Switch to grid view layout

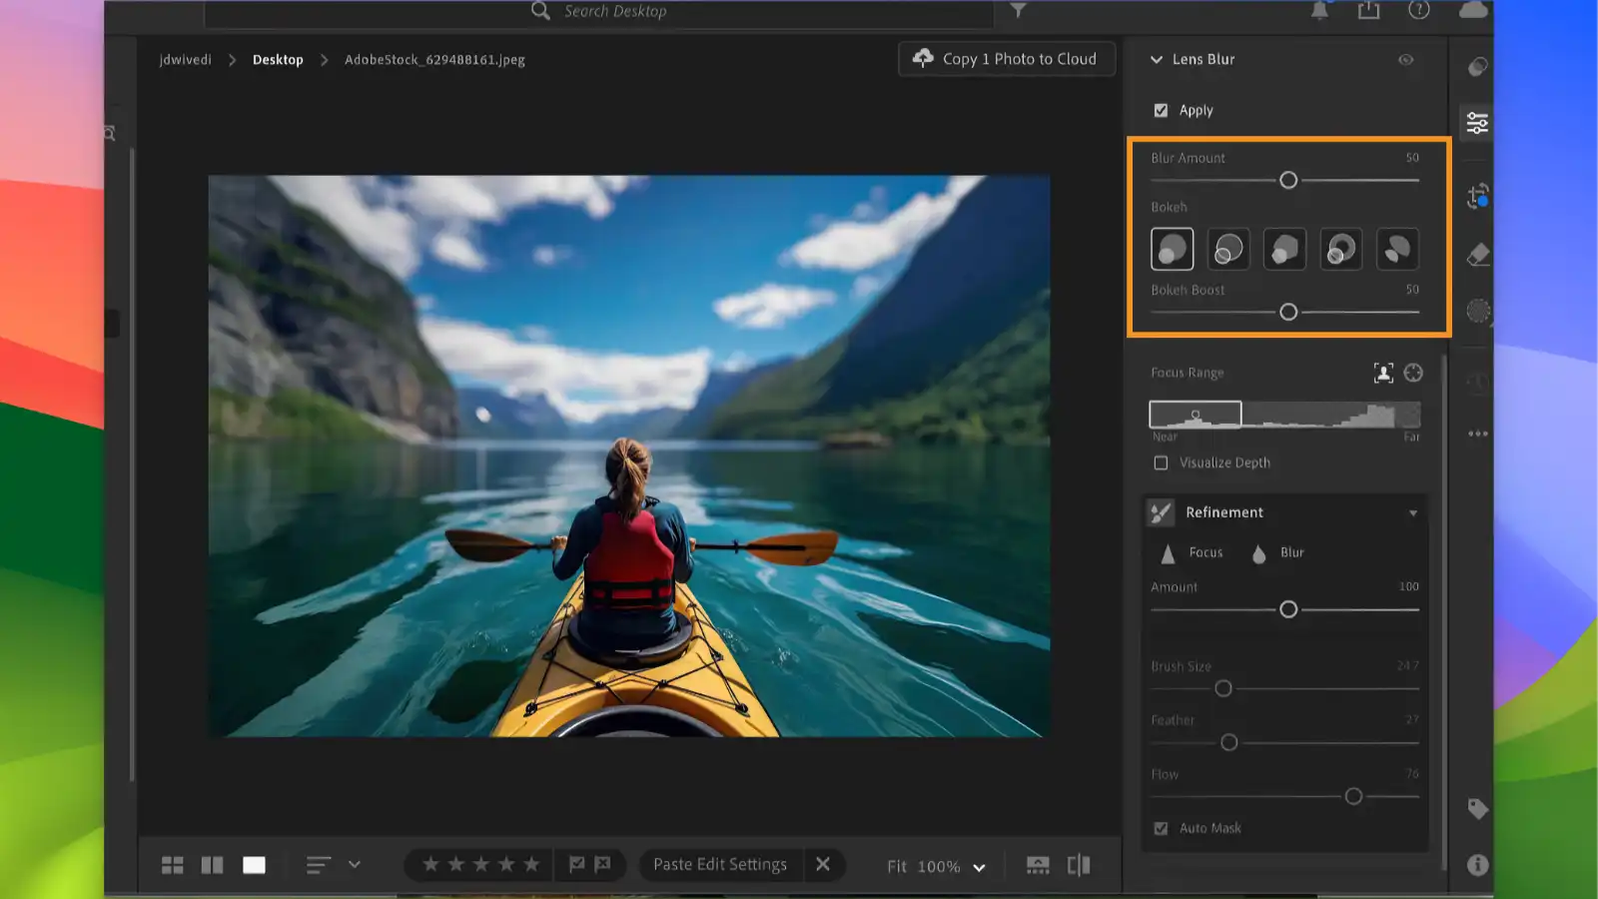tap(172, 864)
